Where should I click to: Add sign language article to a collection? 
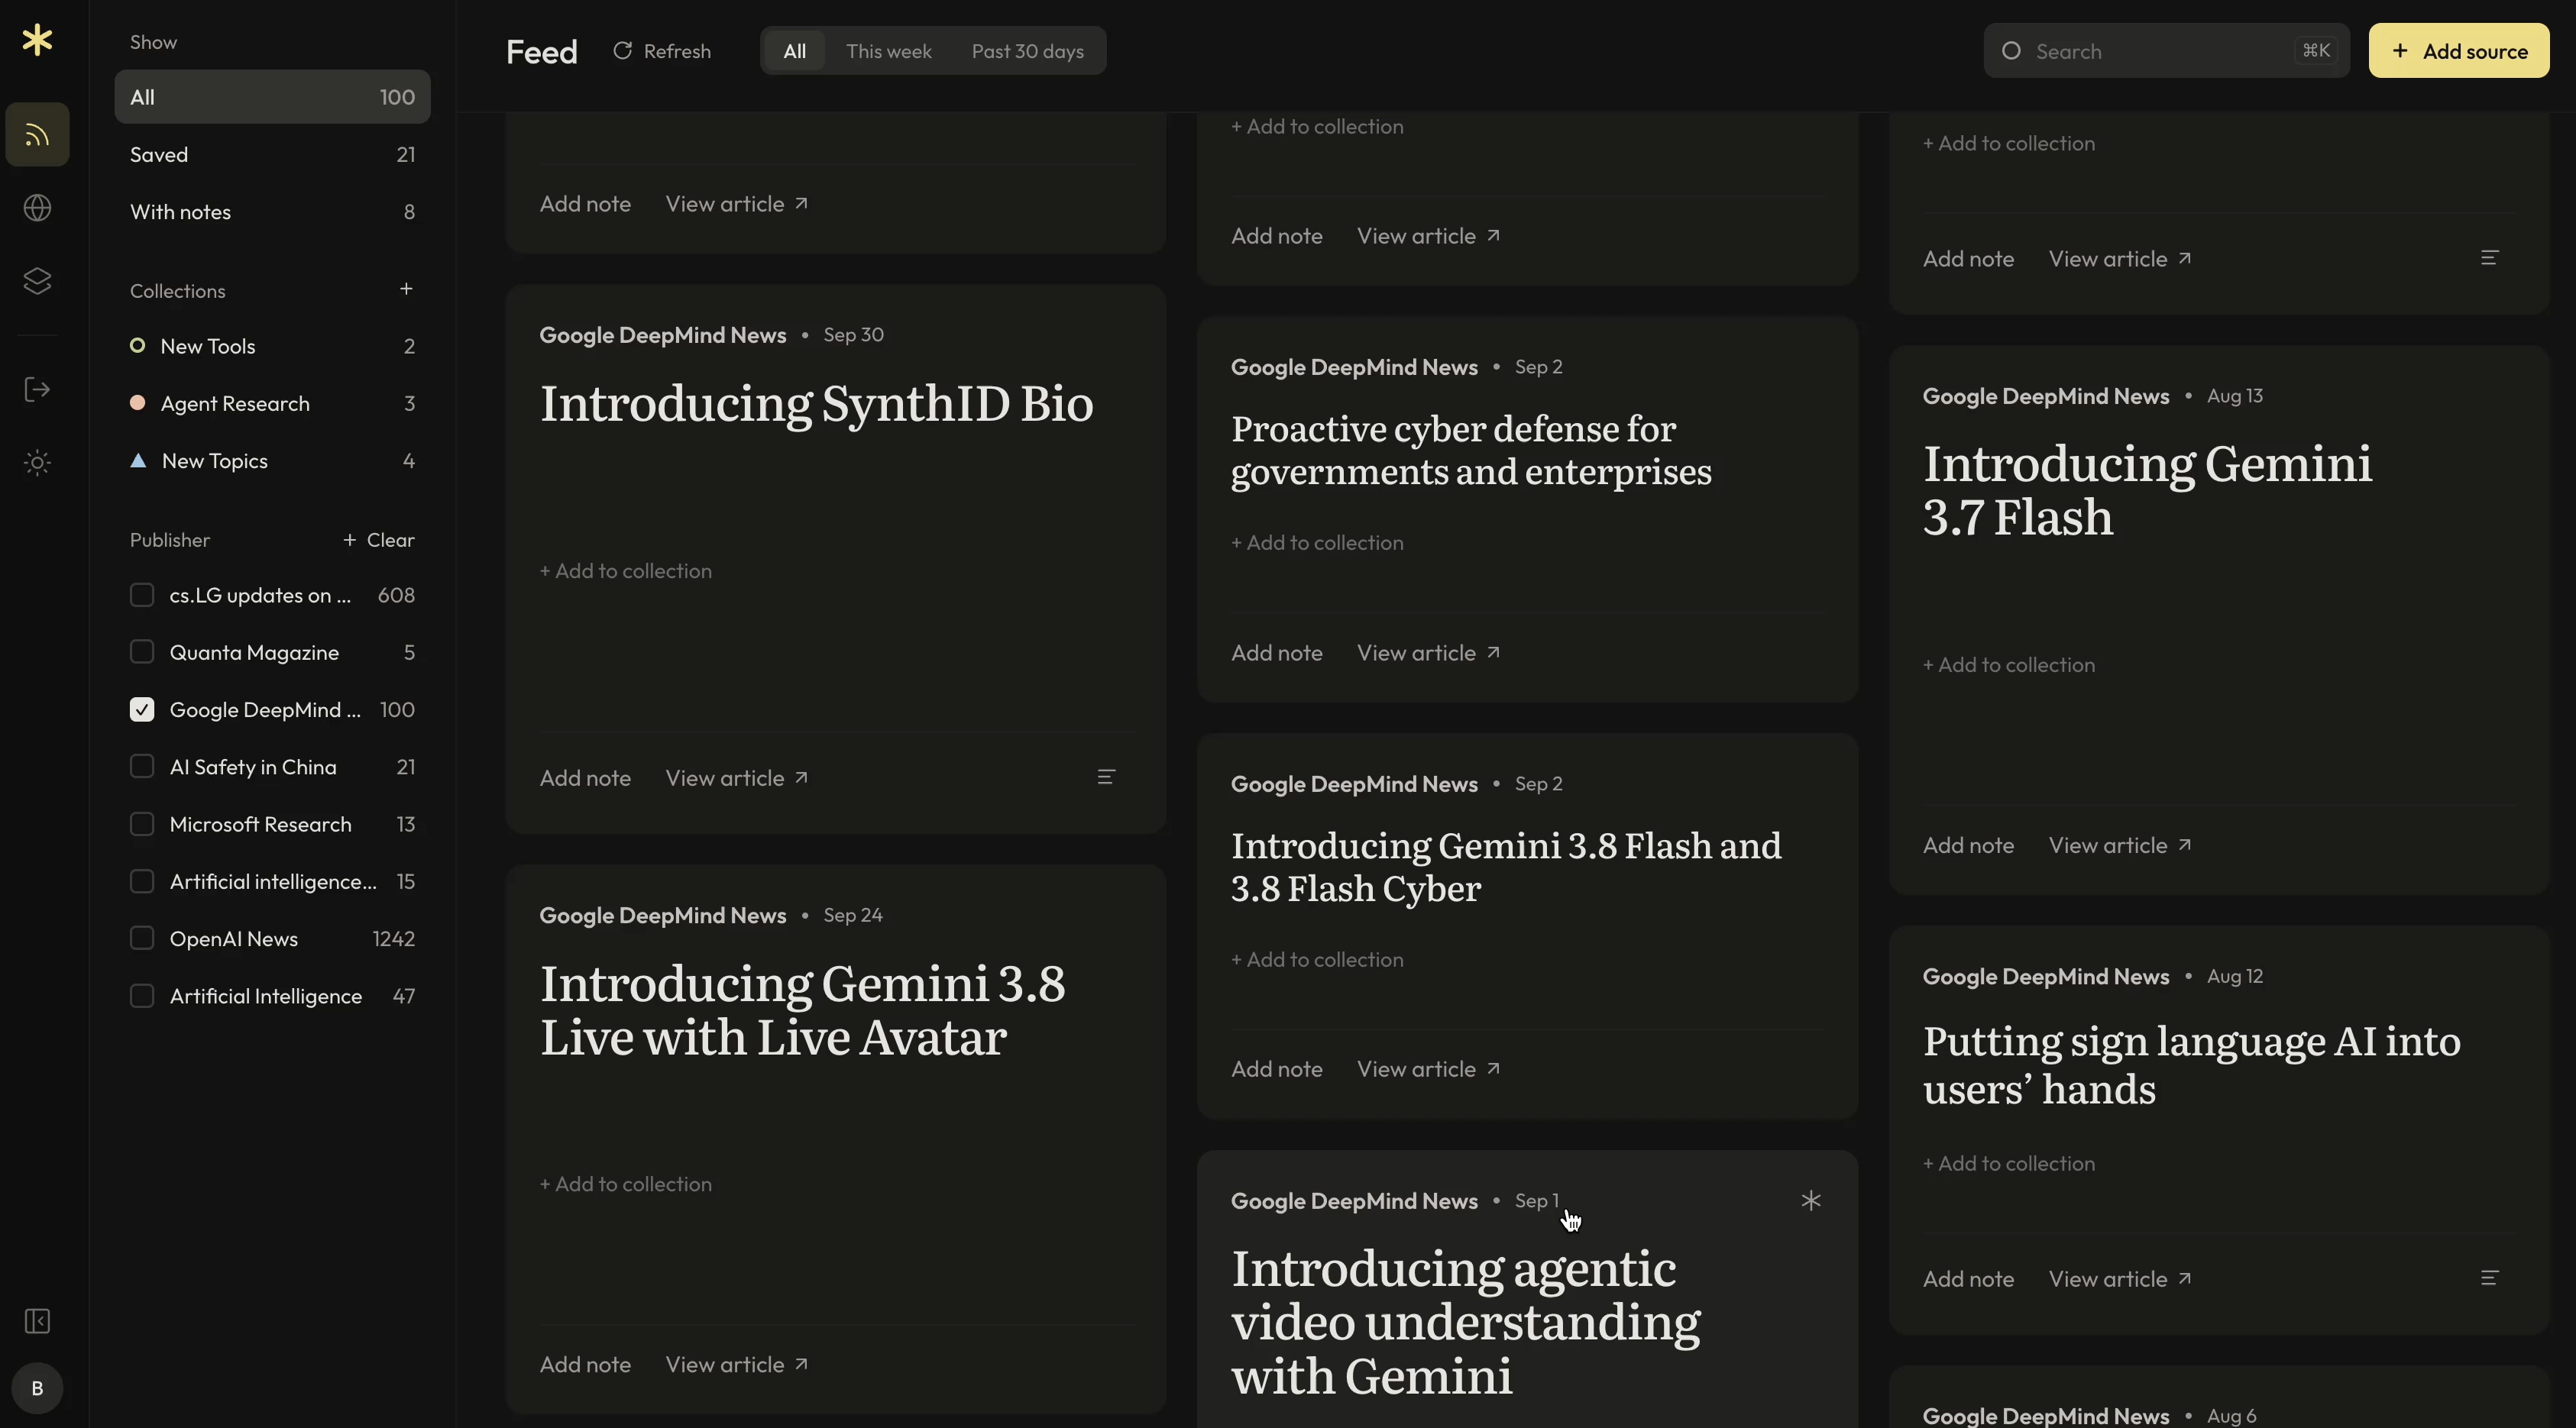(x=2008, y=1163)
